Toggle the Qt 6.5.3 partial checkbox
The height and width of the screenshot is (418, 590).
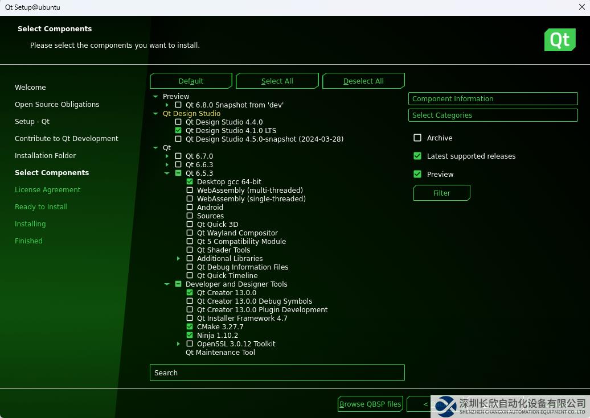point(178,173)
